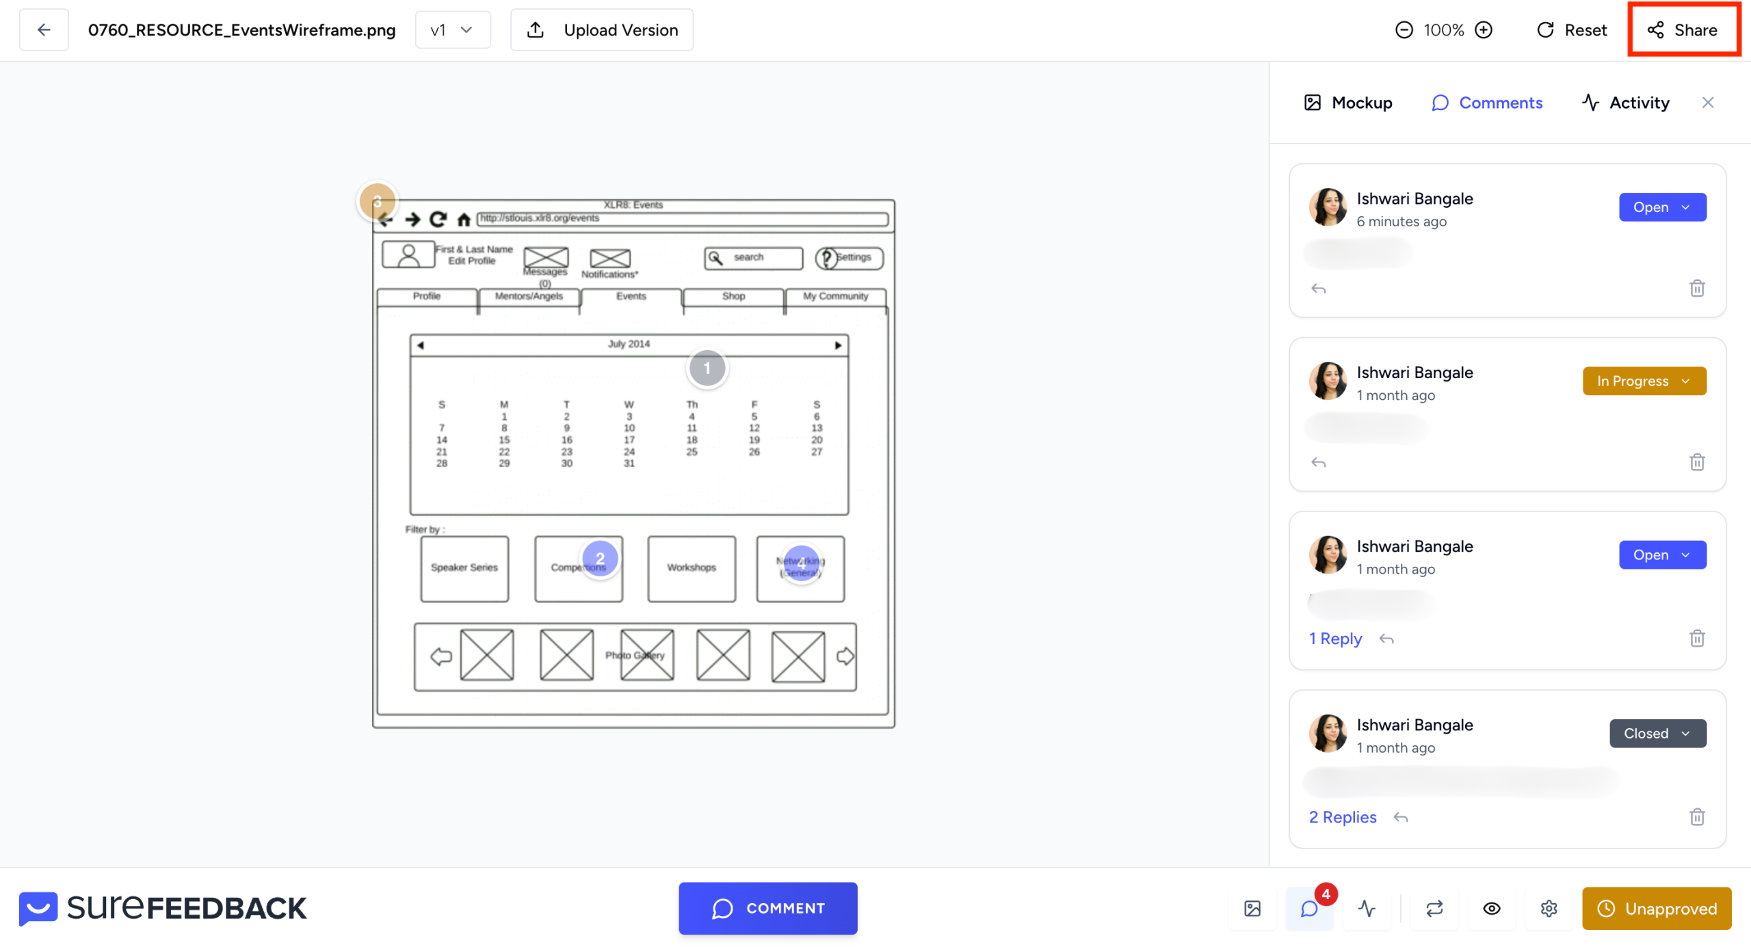Click comment marker 1 on the calendar
Viewport: 1751px width, 949px height.
[707, 369]
